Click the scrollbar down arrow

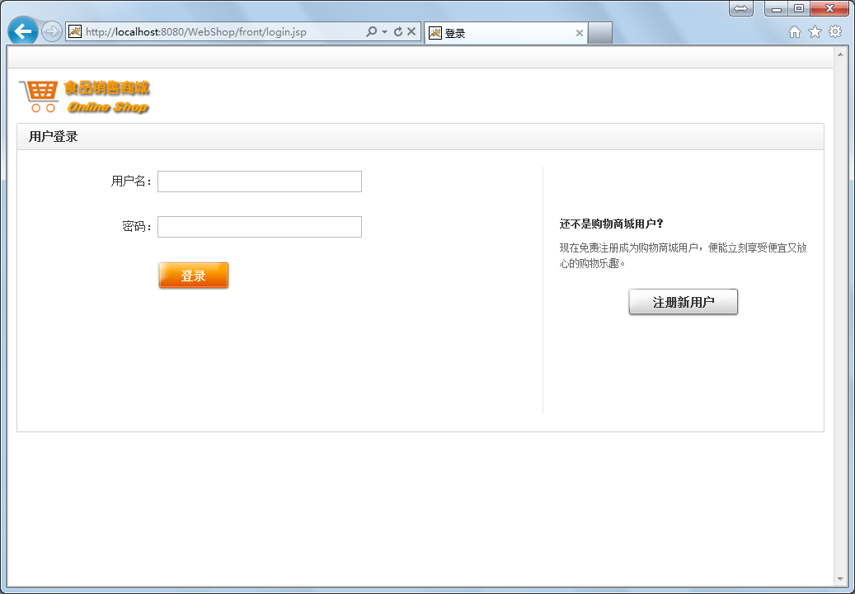click(840, 579)
